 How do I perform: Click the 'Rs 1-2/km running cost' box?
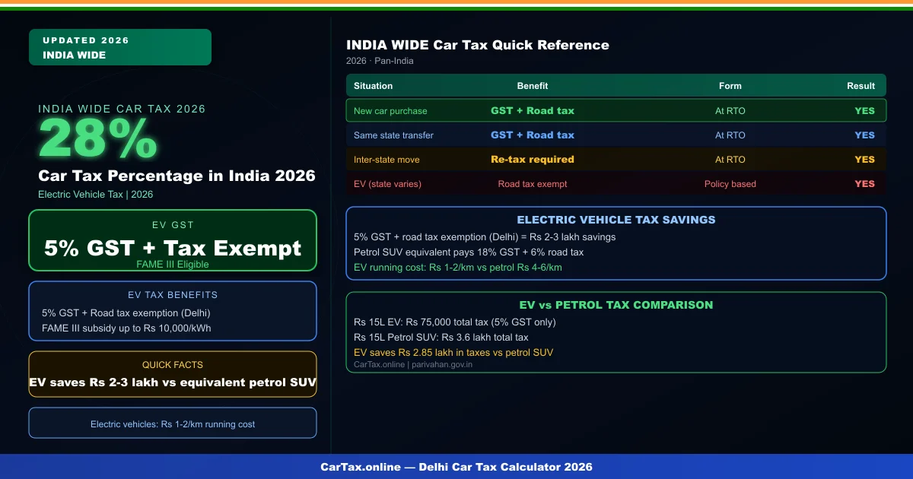point(173,423)
